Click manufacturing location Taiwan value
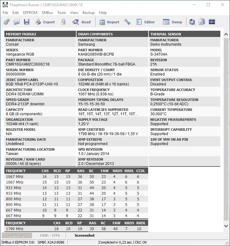Image resolution: width=230 pixels, height=246 pixels. click(12, 153)
